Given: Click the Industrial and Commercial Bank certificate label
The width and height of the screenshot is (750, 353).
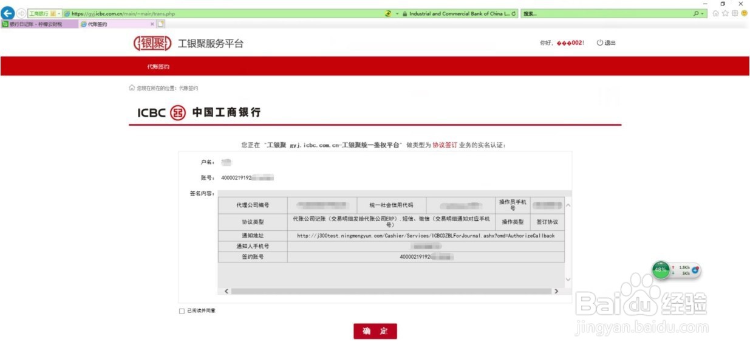Looking at the screenshot, I should coord(459,13).
